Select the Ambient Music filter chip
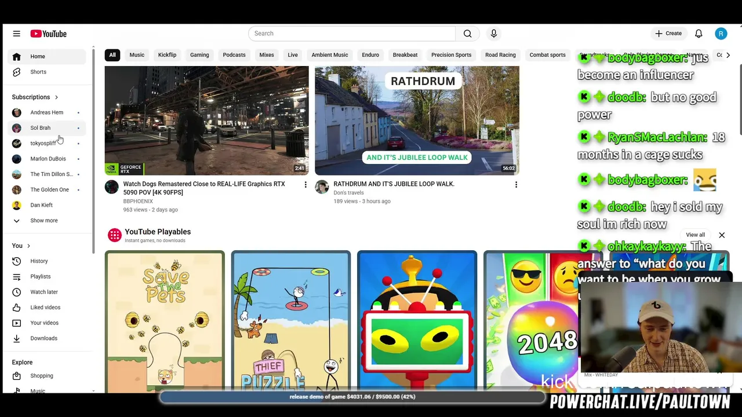The height and width of the screenshot is (417, 742). (x=330, y=55)
